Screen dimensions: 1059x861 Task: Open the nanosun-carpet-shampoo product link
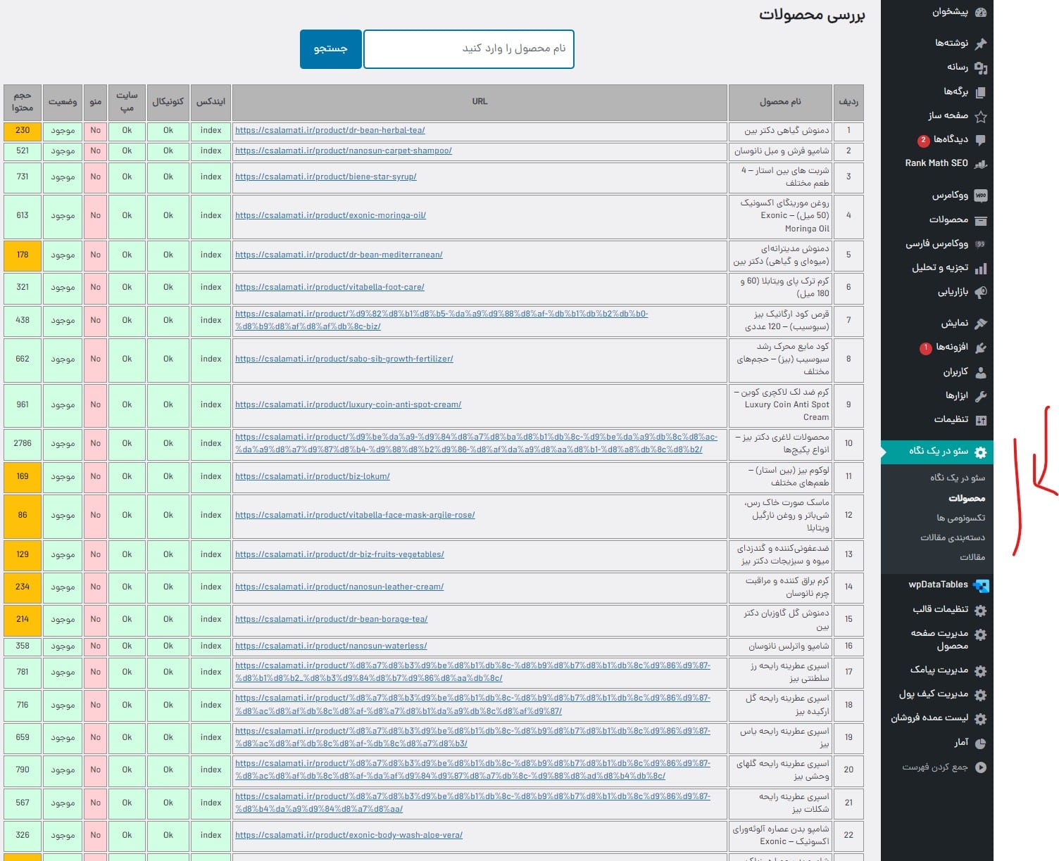[x=344, y=151]
